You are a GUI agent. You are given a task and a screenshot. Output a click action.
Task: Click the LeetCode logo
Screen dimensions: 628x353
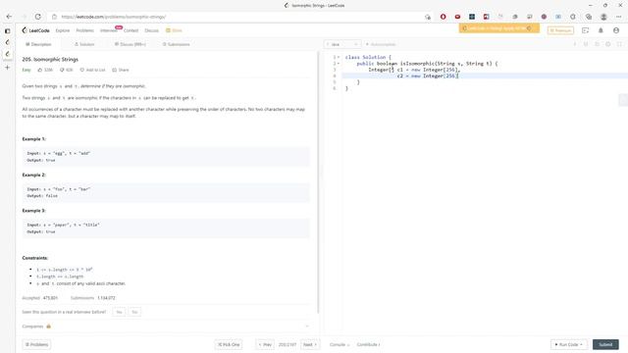pyautogui.click(x=36, y=30)
